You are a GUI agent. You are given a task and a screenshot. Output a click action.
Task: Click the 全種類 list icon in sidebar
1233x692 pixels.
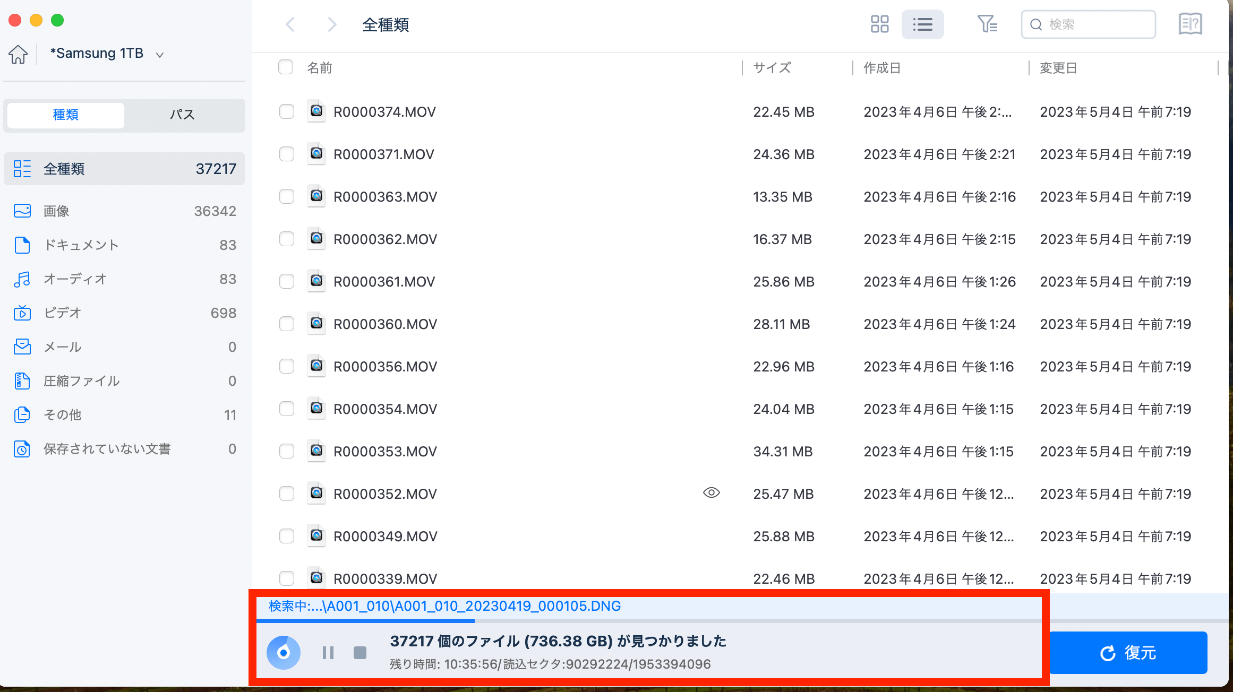pyautogui.click(x=22, y=169)
